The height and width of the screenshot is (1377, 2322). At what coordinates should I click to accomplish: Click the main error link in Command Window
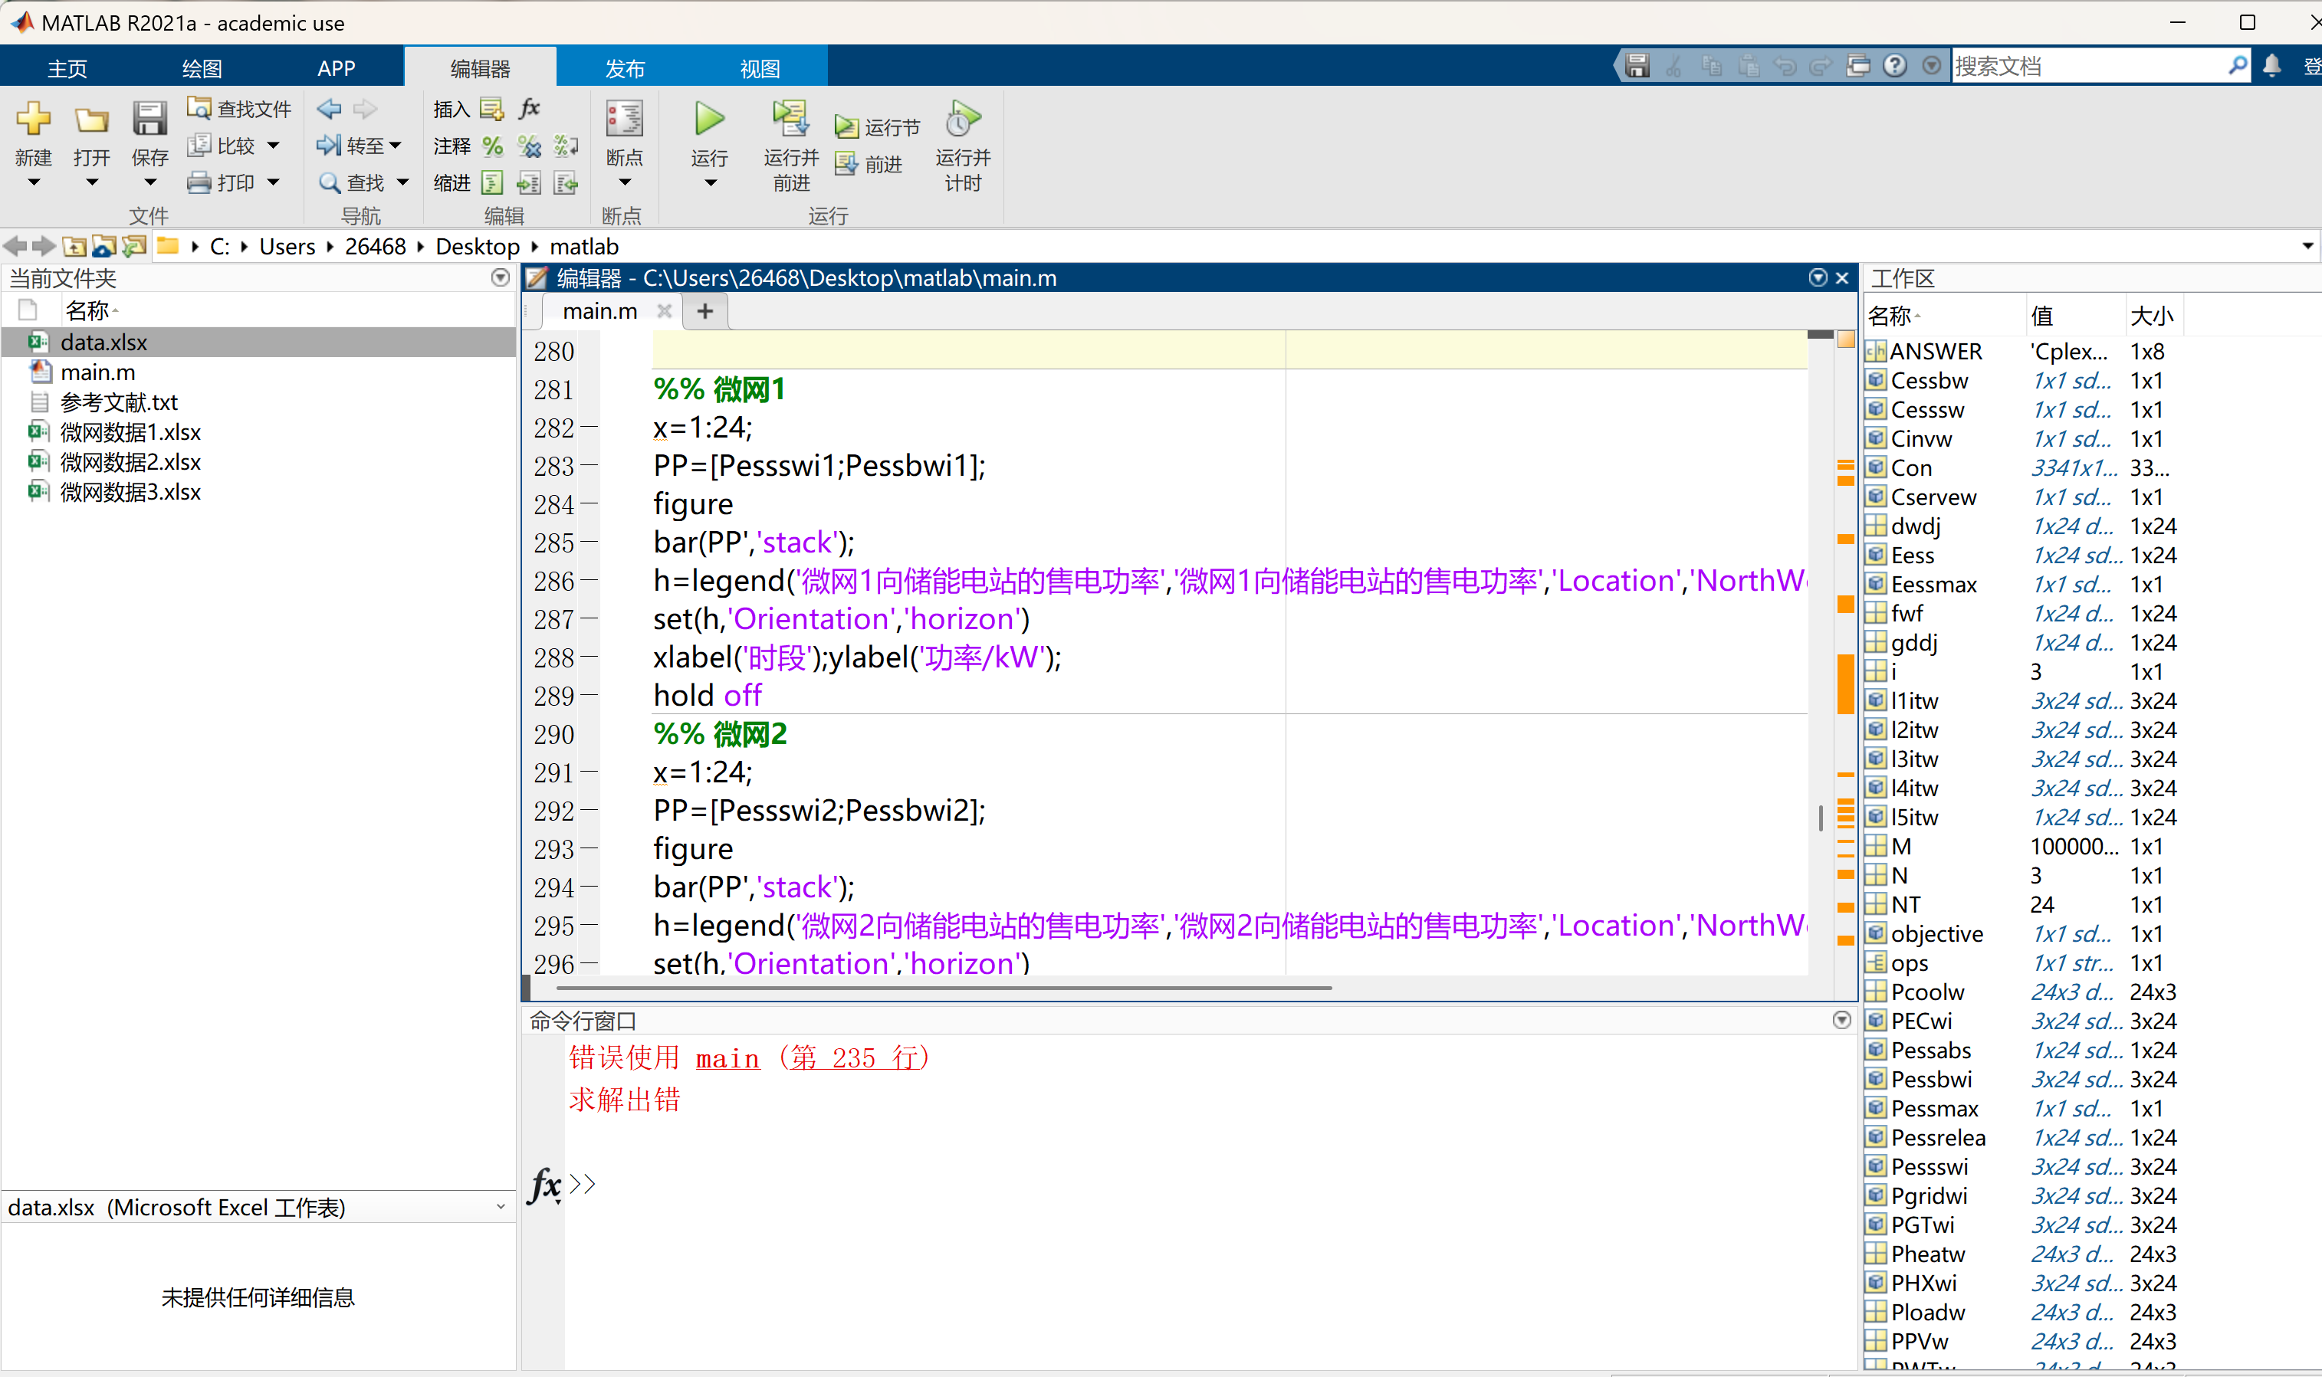[727, 1059]
